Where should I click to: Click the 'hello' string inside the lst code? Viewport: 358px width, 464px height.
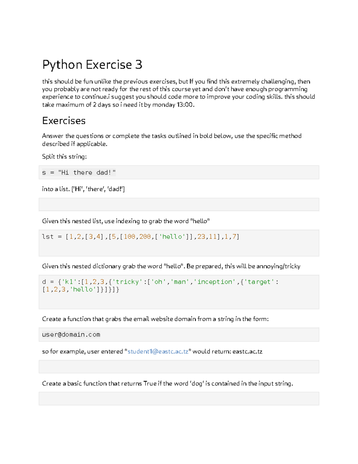172,237
